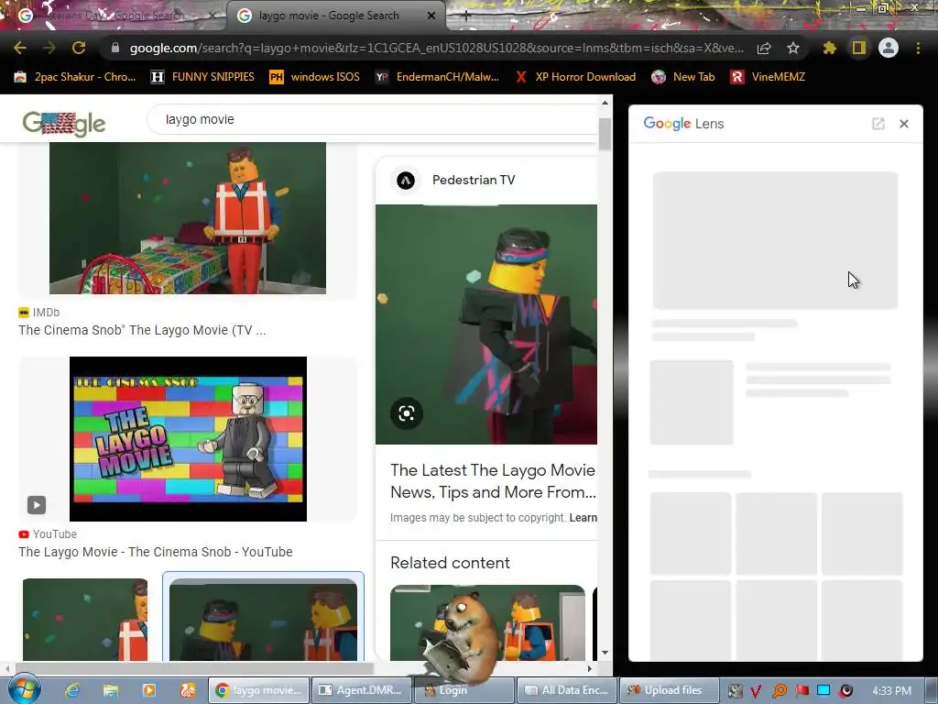Open The Laygo Movie - The Cinema Snob - YouTube link
The height and width of the screenshot is (704, 938).
156,552
